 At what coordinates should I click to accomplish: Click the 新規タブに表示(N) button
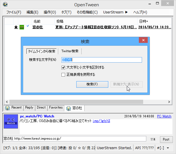click(x=127, y=84)
